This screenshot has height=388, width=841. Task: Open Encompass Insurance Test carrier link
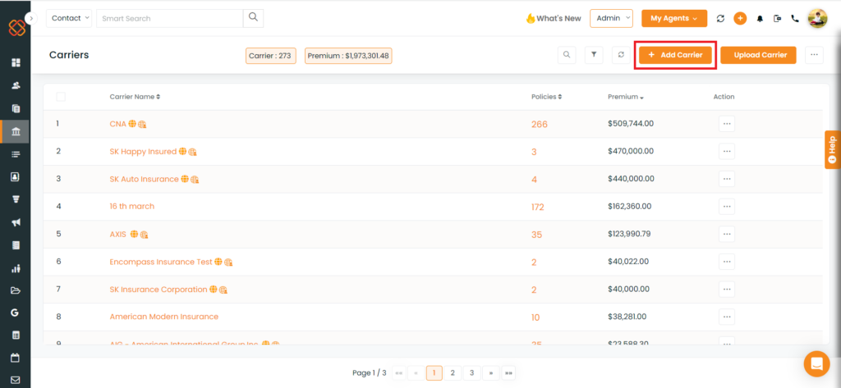161,262
